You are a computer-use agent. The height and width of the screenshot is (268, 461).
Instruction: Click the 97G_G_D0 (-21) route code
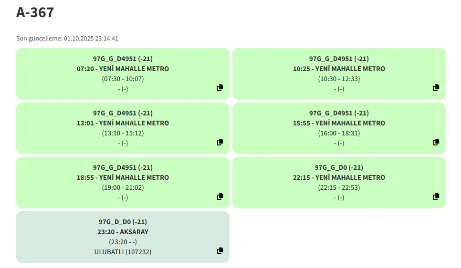tap(339, 167)
